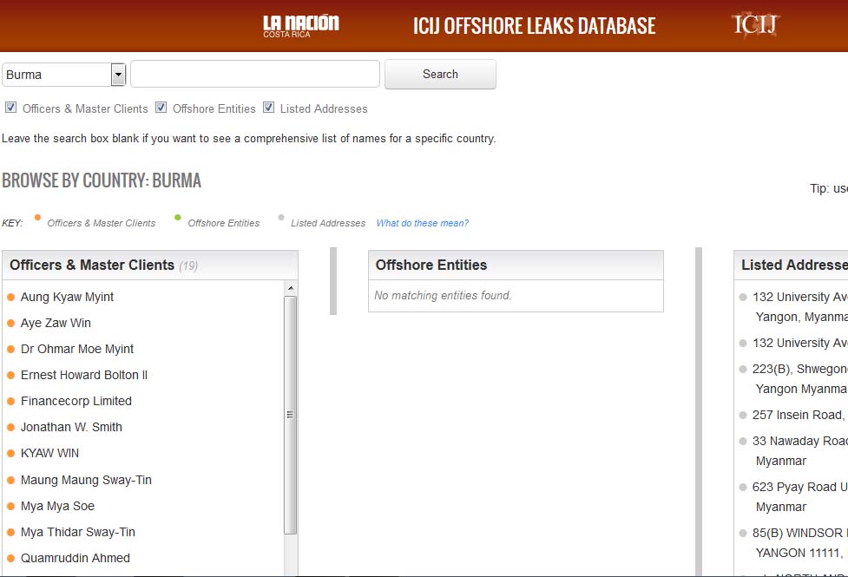Image resolution: width=848 pixels, height=577 pixels.
Task: Click orange bullet beside Ernest Howard Bolton II
Action: (10, 376)
